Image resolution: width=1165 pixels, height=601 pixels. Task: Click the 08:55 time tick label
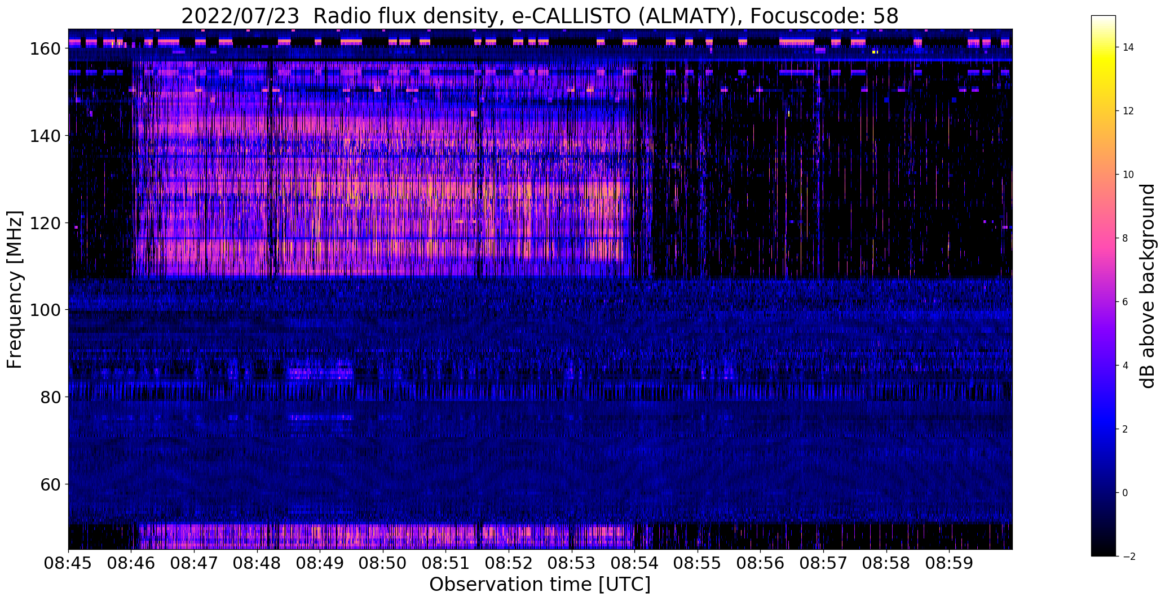tap(698, 563)
